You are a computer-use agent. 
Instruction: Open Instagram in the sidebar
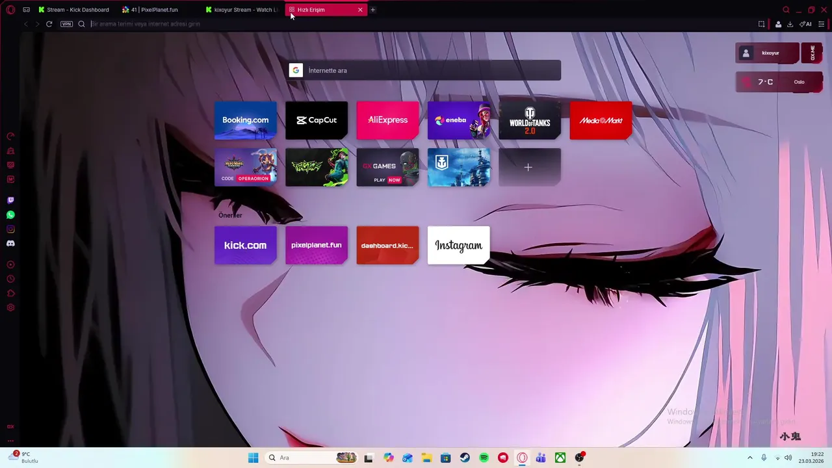pos(10,229)
